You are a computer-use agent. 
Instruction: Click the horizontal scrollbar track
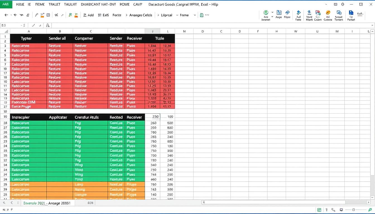coord(286,203)
